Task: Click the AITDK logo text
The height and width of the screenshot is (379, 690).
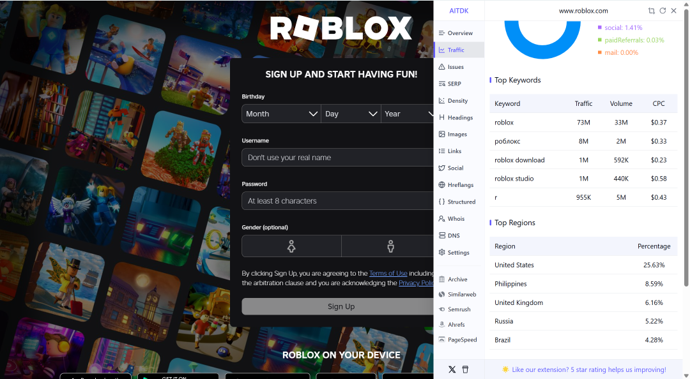Action: 459,11
